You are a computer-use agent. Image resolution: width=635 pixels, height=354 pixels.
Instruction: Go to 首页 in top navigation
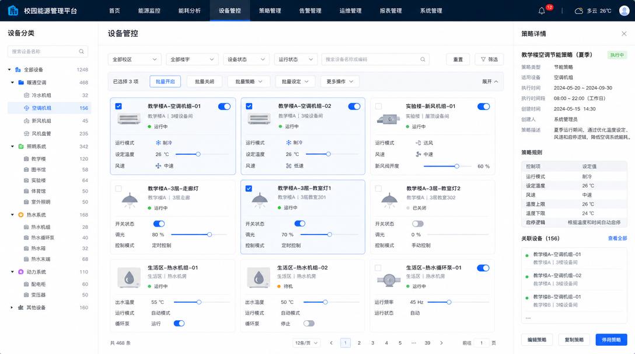pyautogui.click(x=114, y=11)
